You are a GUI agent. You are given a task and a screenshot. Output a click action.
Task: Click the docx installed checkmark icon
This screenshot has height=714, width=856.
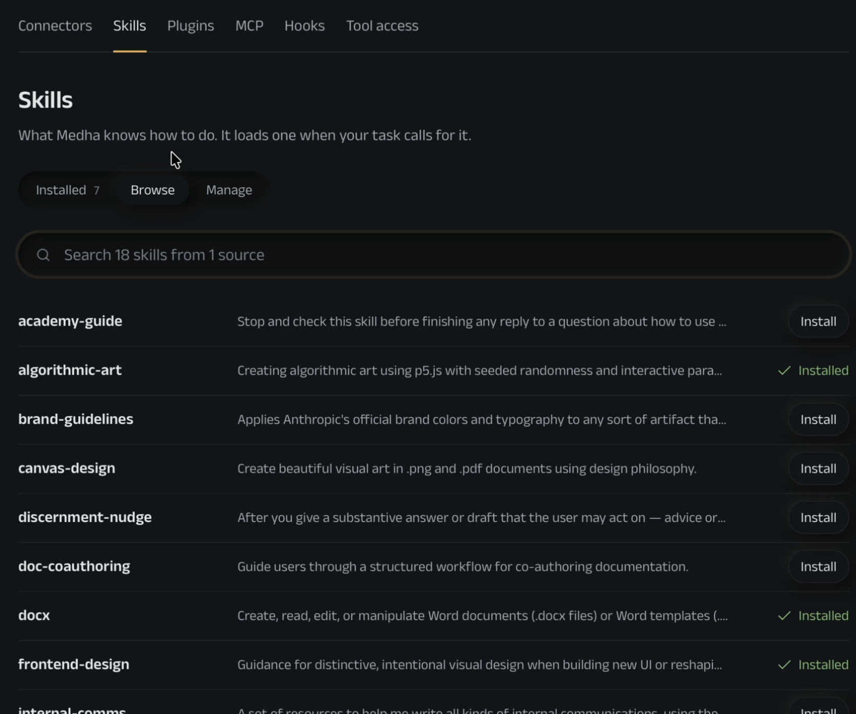784,616
